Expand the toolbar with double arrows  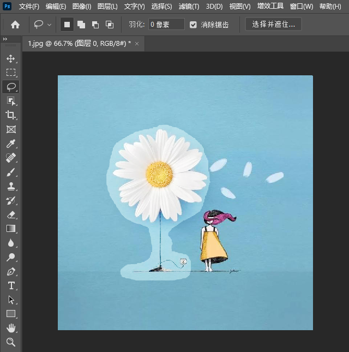(x=5, y=39)
